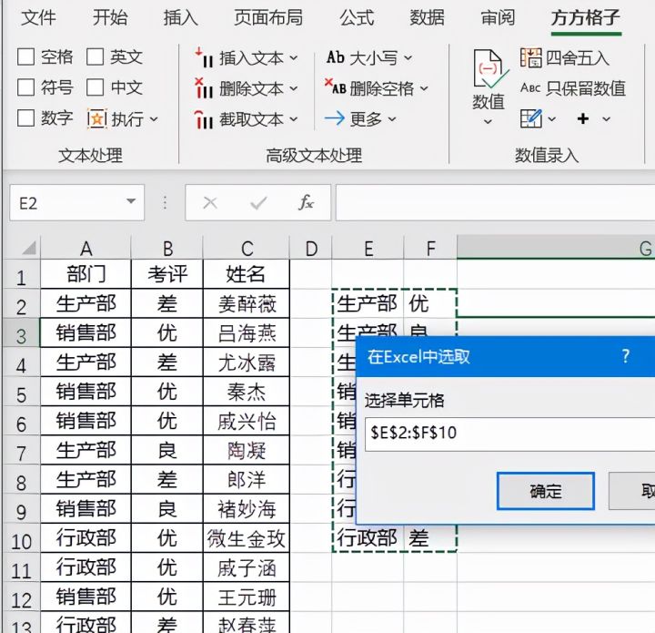The height and width of the screenshot is (633, 655).
Task: Click the formula bar input area
Action: (496, 203)
